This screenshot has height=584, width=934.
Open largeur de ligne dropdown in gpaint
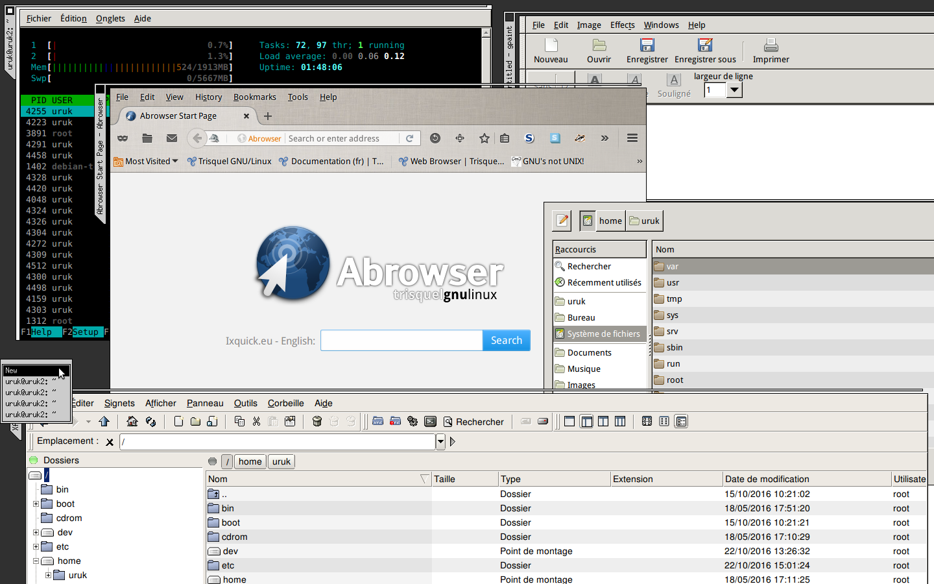tap(734, 90)
